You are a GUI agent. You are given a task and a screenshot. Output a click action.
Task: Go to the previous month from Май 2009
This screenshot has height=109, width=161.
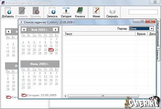(24, 30)
